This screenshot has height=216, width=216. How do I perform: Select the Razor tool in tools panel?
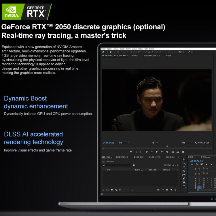(184, 171)
